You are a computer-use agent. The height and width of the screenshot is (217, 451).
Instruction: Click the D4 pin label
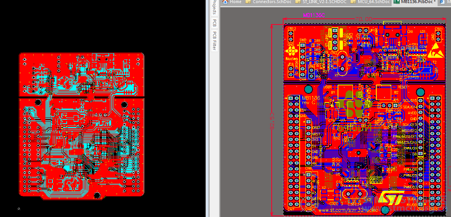pyautogui.click(x=415, y=181)
